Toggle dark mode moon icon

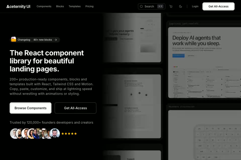pos(180,6)
